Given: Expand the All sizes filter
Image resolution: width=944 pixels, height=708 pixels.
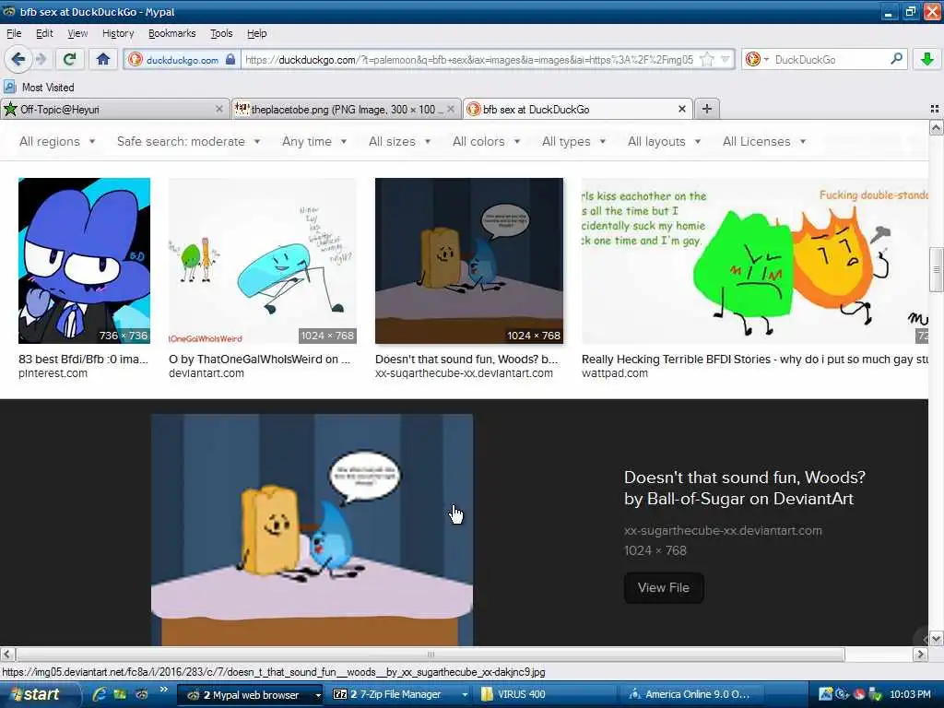Looking at the screenshot, I should tap(400, 141).
